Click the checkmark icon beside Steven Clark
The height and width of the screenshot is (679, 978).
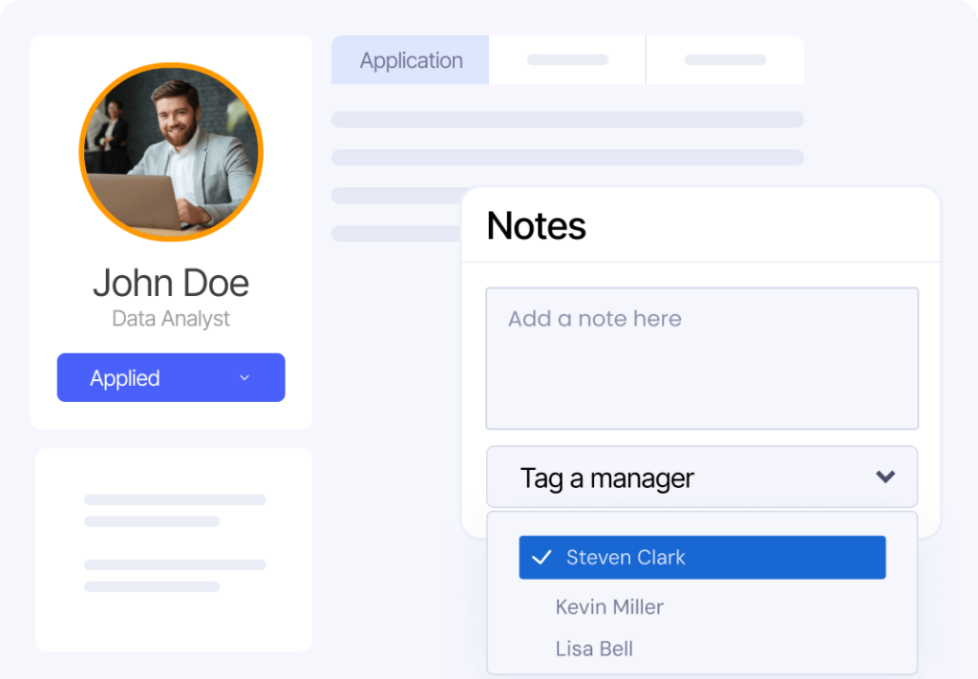click(x=542, y=558)
